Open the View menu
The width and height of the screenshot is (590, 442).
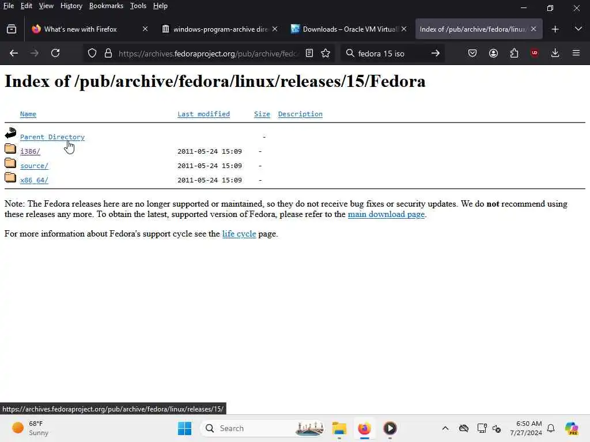click(46, 6)
